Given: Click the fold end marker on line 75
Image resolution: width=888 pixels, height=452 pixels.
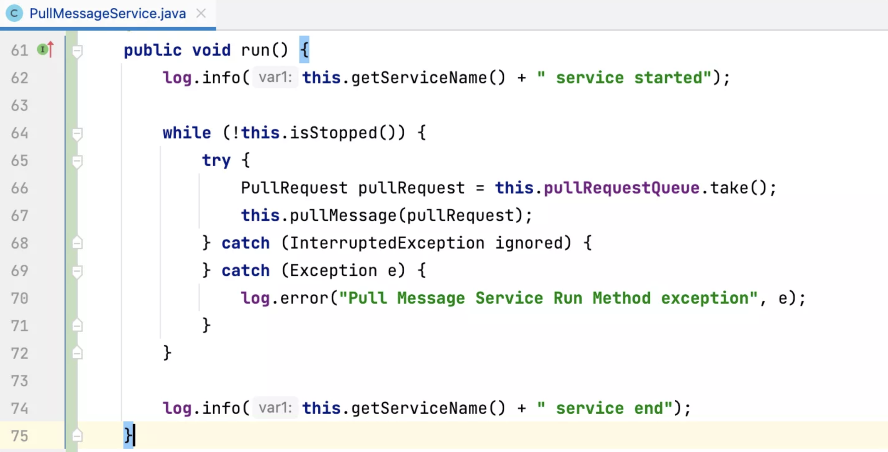Looking at the screenshot, I should [77, 436].
